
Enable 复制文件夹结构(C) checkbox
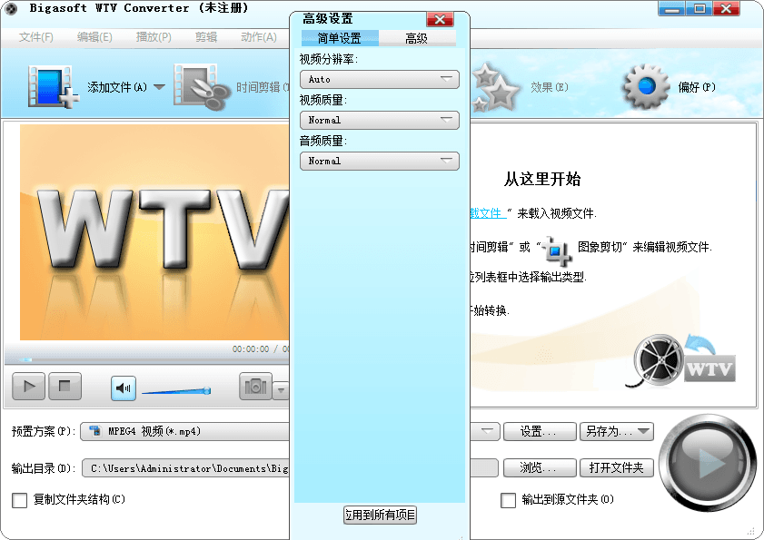pyautogui.click(x=19, y=500)
